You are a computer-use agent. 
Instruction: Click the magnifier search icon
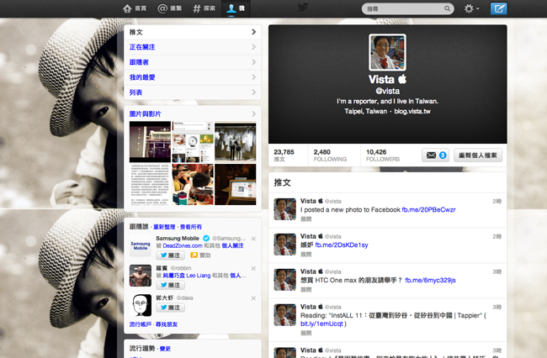click(x=447, y=8)
